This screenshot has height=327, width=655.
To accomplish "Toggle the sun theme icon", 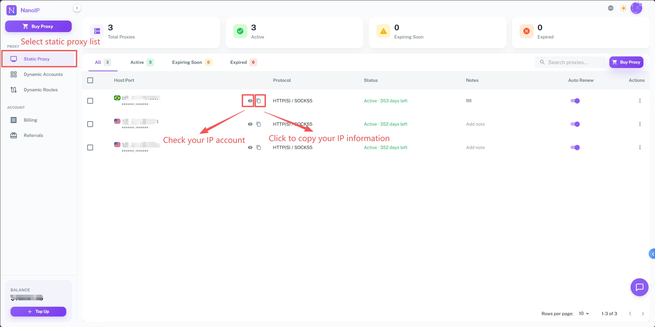I will coord(623,8).
